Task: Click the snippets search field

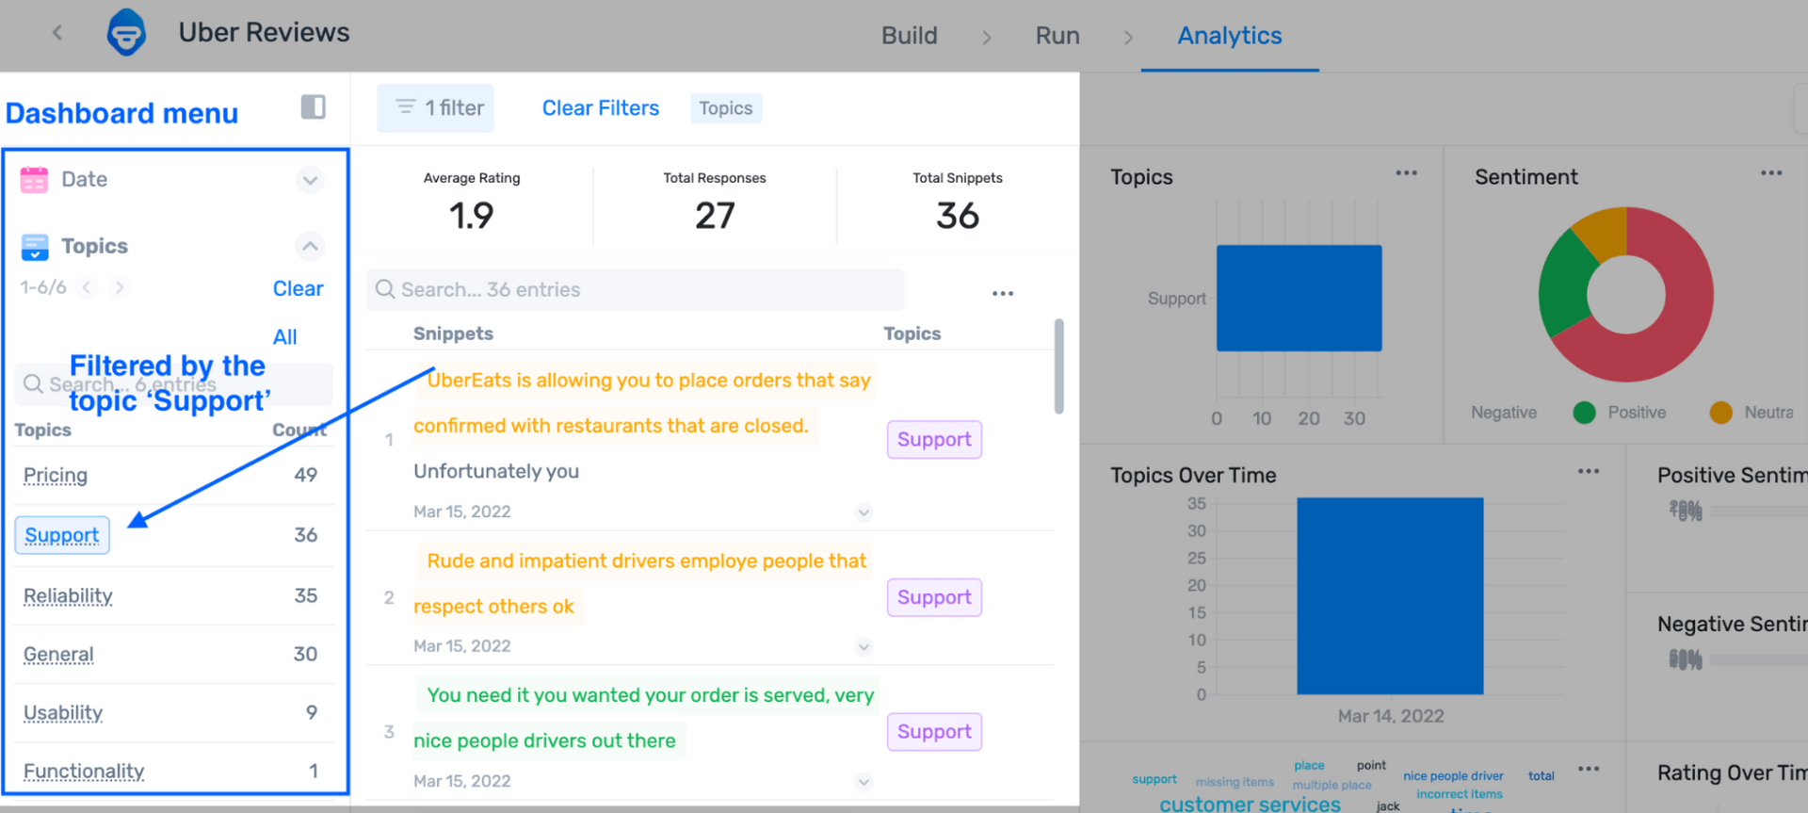Action: [635, 290]
